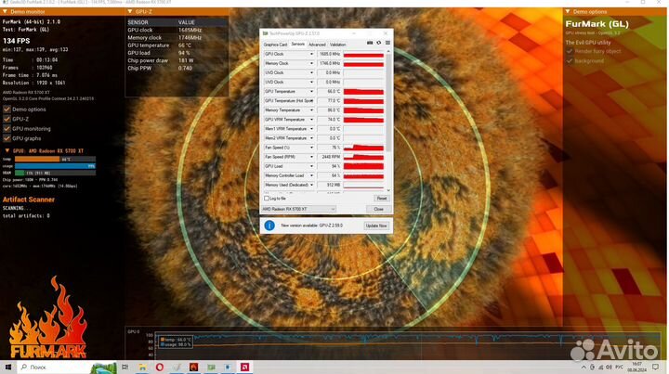The height and width of the screenshot is (374, 669).
Task: Uncheck the Demo options checkbox
Action: pyautogui.click(x=7, y=110)
